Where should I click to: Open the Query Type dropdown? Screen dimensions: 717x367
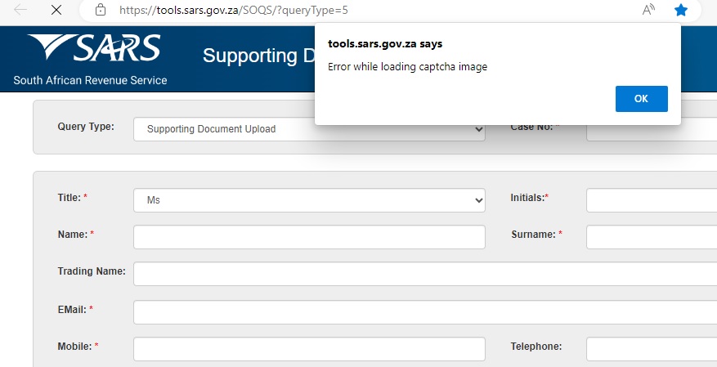click(x=309, y=129)
